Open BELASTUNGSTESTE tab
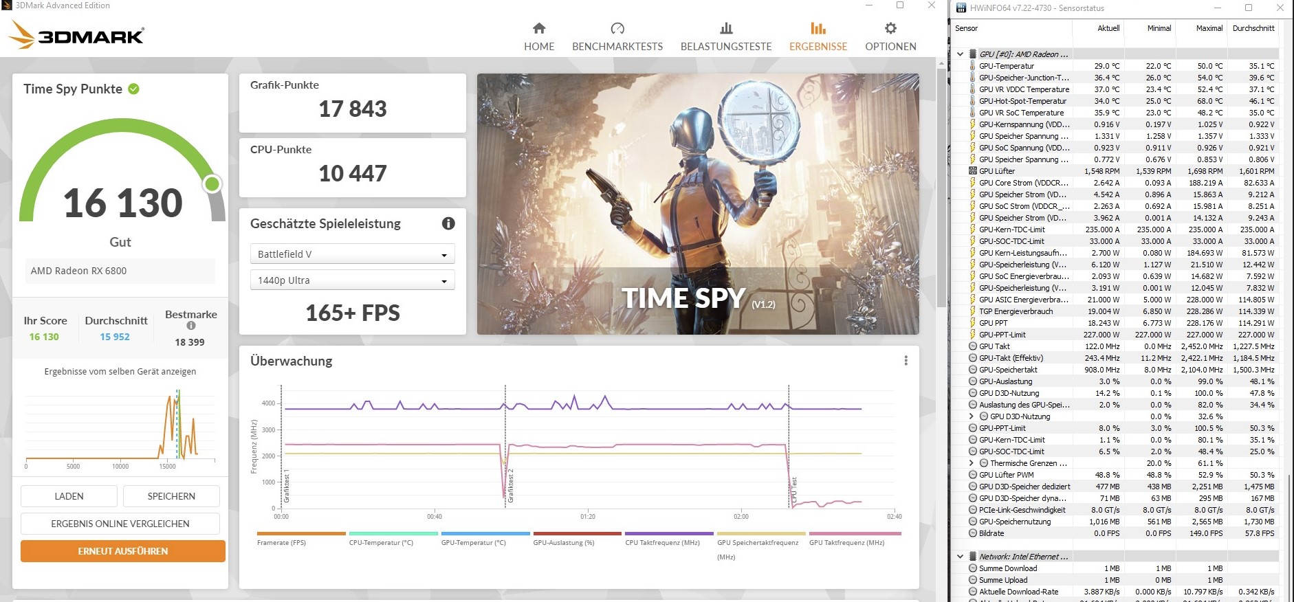The height and width of the screenshot is (602, 1294). click(x=726, y=47)
